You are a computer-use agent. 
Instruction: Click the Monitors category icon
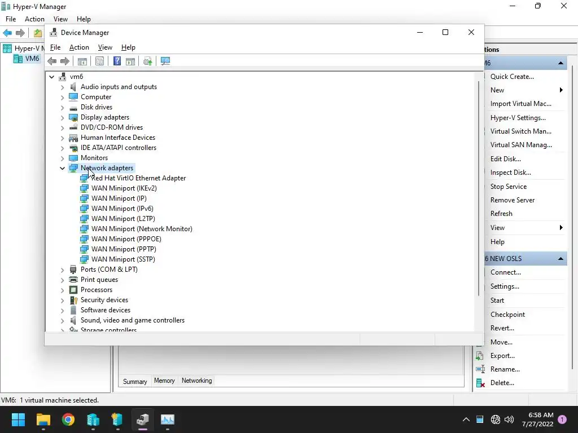pyautogui.click(x=73, y=158)
